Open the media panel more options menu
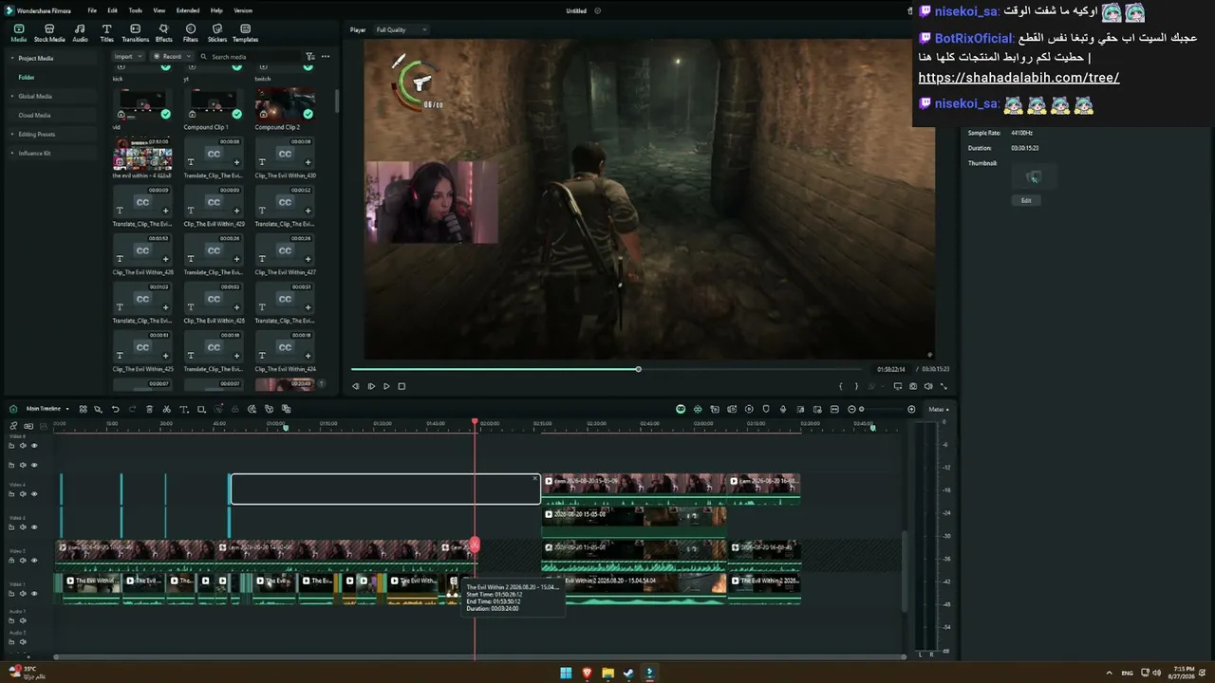This screenshot has width=1215, height=683. pos(326,57)
